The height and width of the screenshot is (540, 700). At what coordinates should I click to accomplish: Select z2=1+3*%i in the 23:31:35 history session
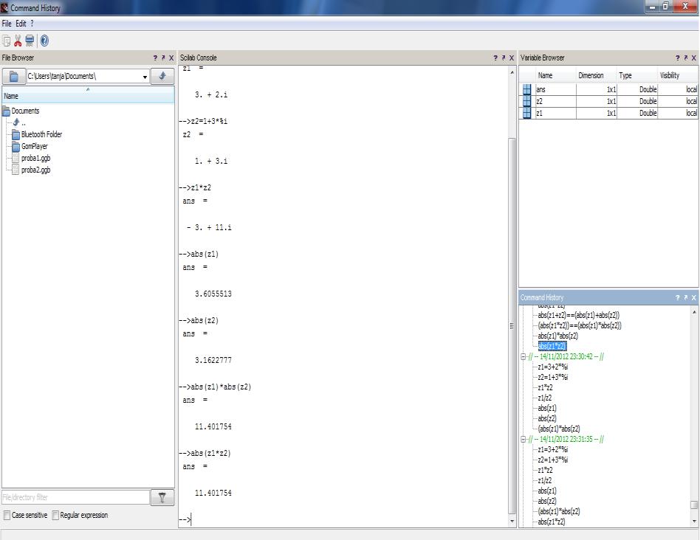(x=552, y=460)
